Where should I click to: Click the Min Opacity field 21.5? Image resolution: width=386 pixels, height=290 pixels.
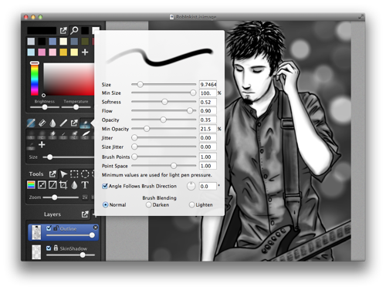208,129
